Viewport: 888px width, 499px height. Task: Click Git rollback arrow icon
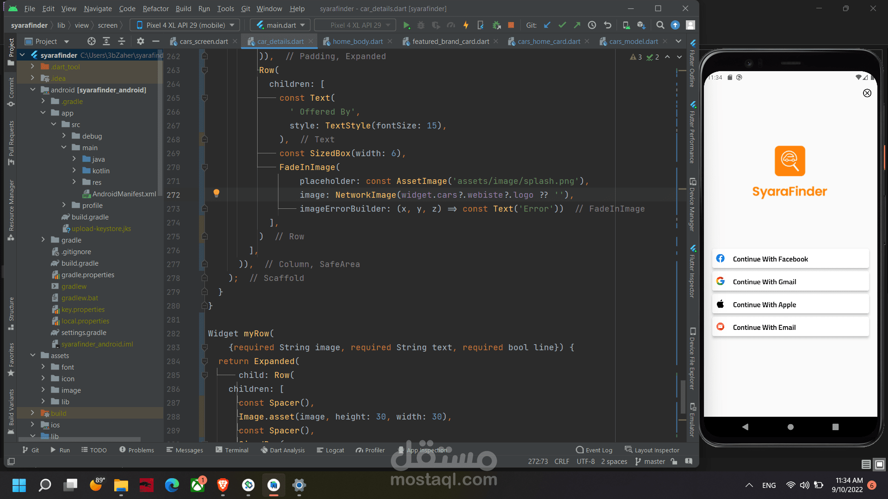(608, 25)
